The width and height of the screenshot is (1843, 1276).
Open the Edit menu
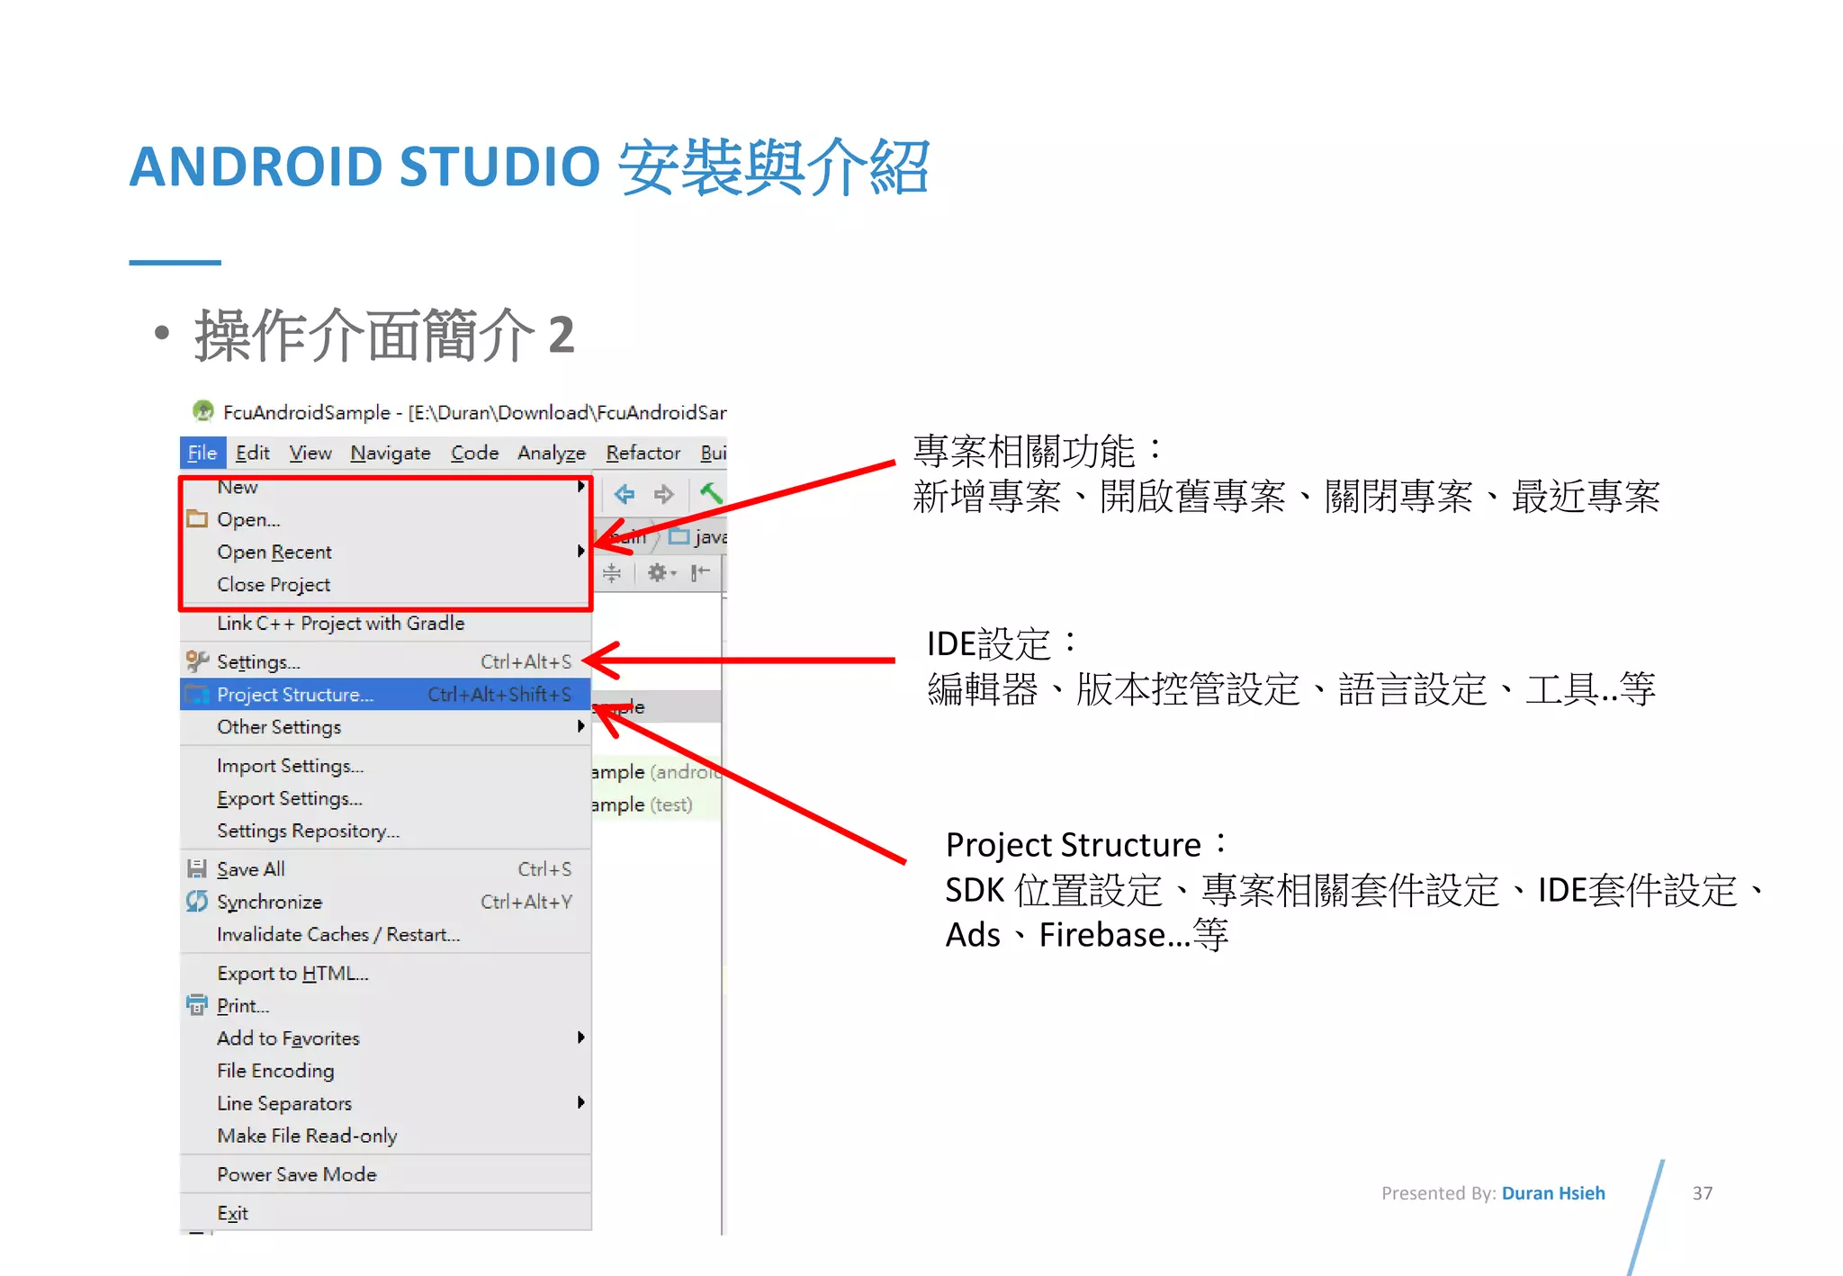click(x=253, y=453)
